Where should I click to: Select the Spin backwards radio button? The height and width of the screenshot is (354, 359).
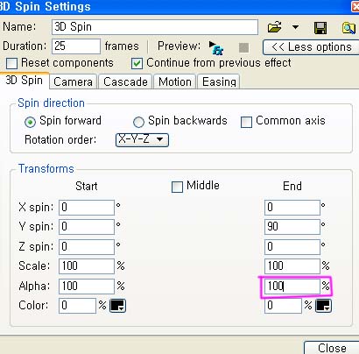tap(138, 122)
